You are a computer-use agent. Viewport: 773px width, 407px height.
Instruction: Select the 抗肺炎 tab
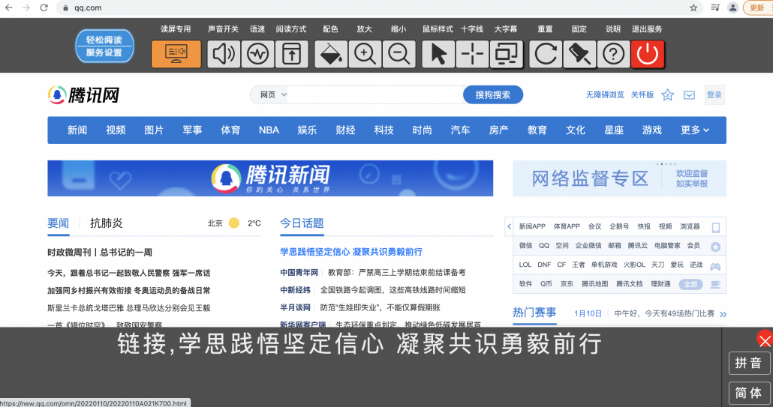point(107,223)
